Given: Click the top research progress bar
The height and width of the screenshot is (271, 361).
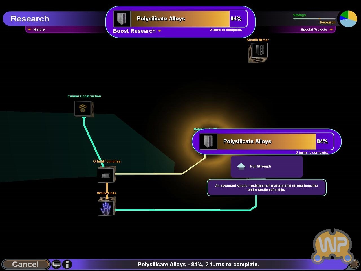Looking at the screenshot, I should (180, 19).
